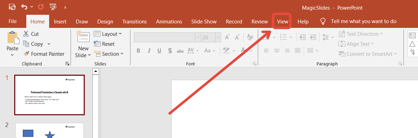Screen dimensions: 418x138
Task: Align text right
Action: coord(287,51)
